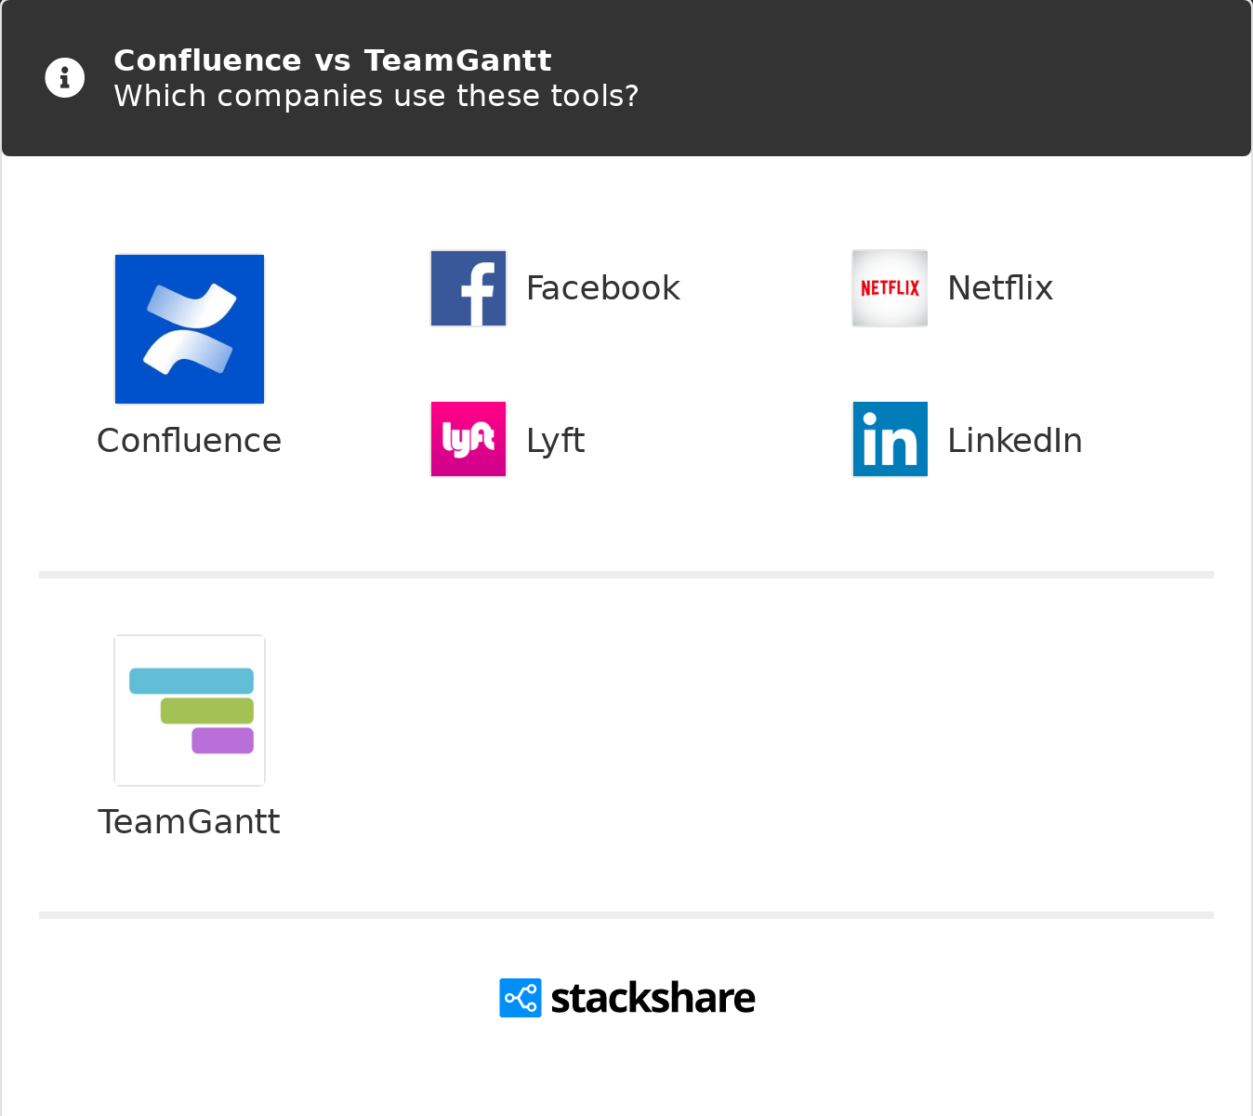Click the blue StackShare share icon
Image resolution: width=1253 pixels, height=1116 pixels.
pos(520,998)
